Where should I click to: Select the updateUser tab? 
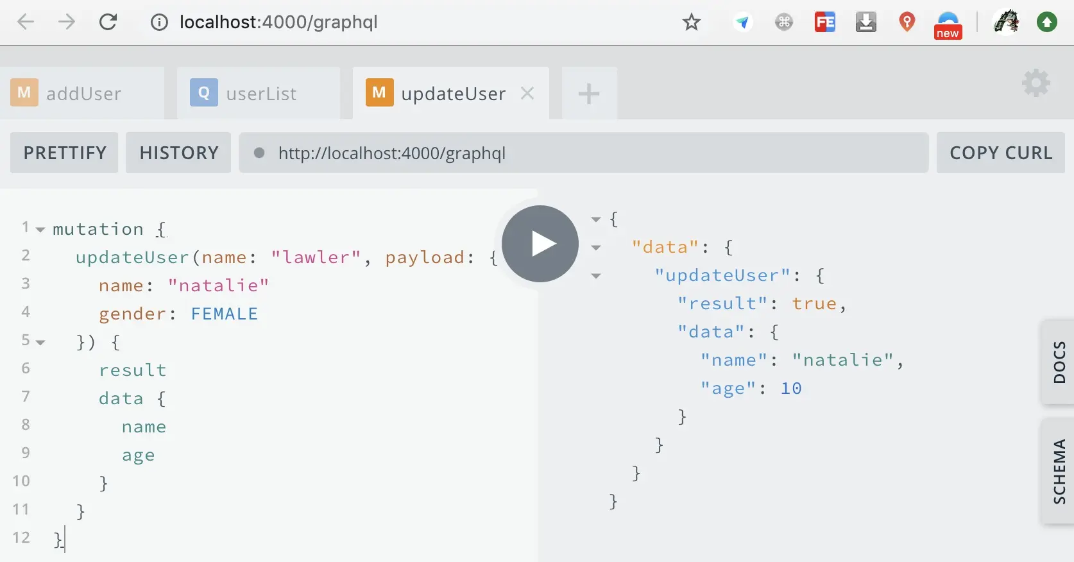coord(451,93)
